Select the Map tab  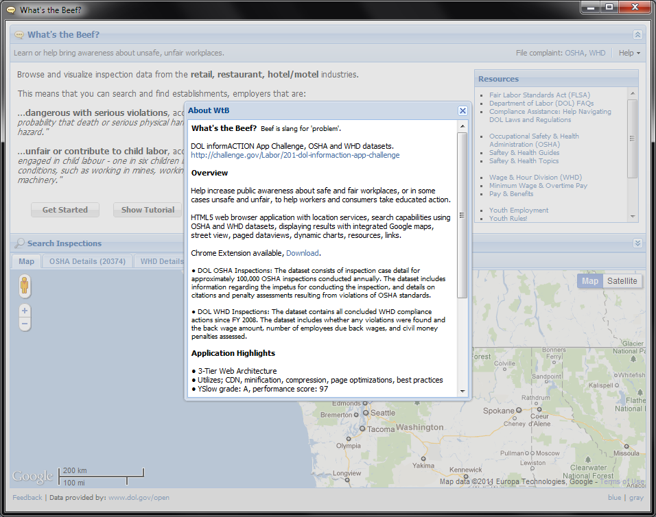coord(26,261)
